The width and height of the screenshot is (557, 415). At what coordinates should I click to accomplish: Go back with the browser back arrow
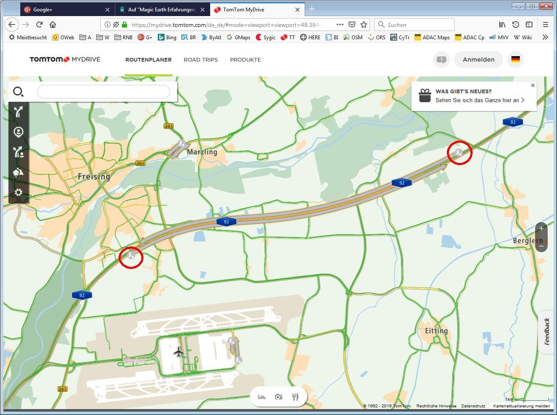point(12,24)
